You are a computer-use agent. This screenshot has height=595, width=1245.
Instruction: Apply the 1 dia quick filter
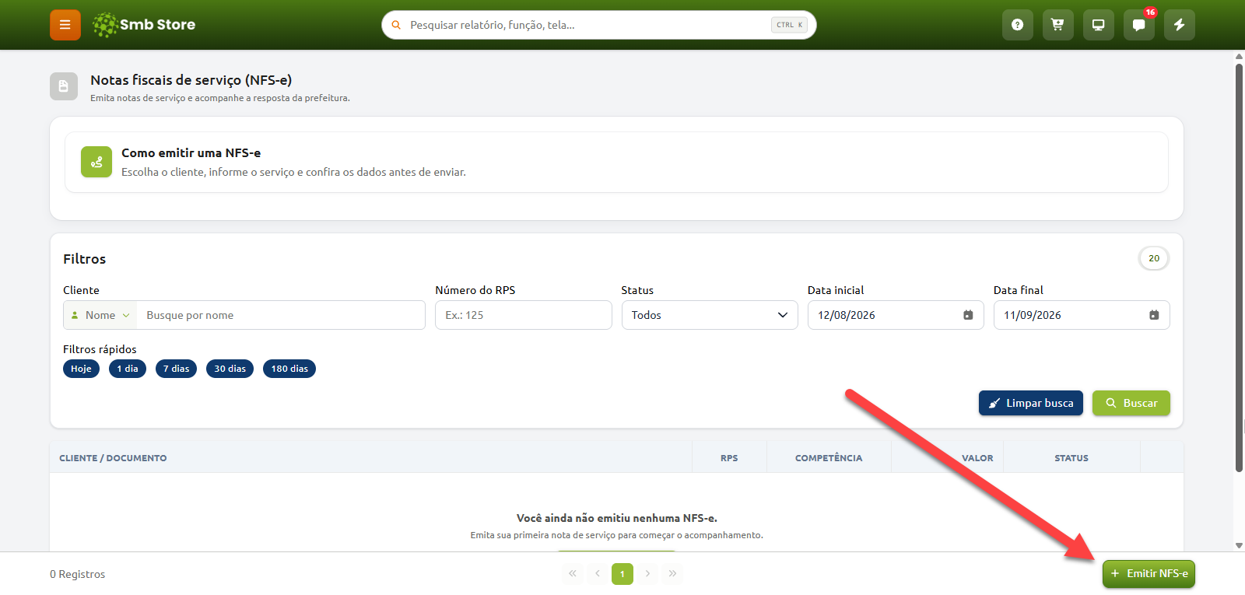128,369
